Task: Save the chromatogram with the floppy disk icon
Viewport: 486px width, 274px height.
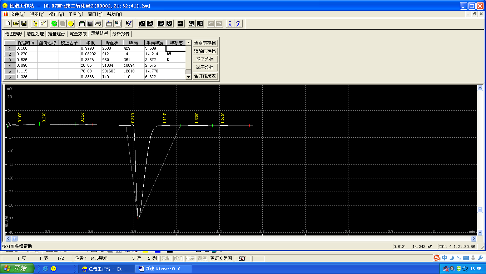Action: click(24, 24)
